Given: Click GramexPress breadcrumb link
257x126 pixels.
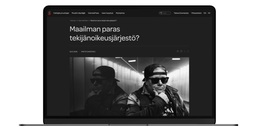Looking at the screenshot, I should tap(83, 21).
